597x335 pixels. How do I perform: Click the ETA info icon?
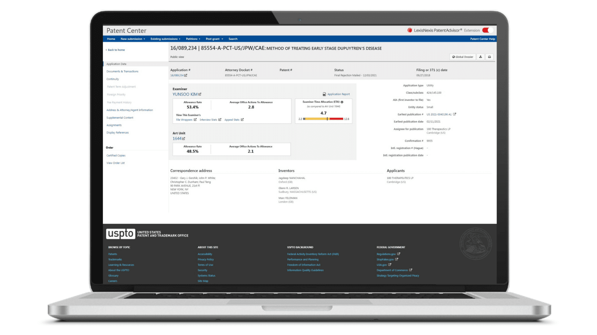pyautogui.click(x=342, y=102)
